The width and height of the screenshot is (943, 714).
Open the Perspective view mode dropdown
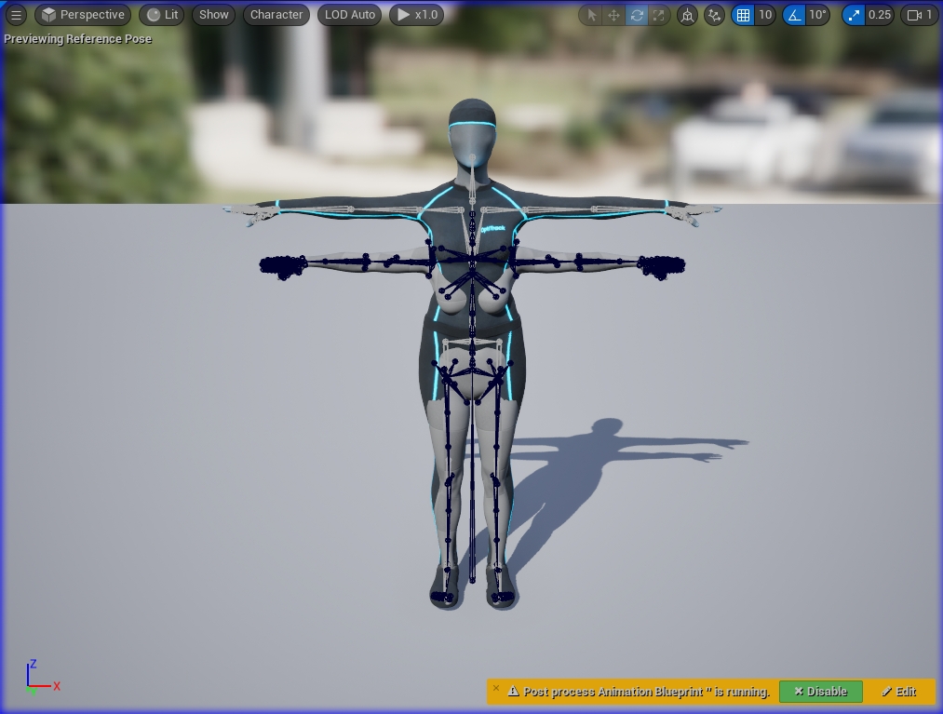[84, 15]
